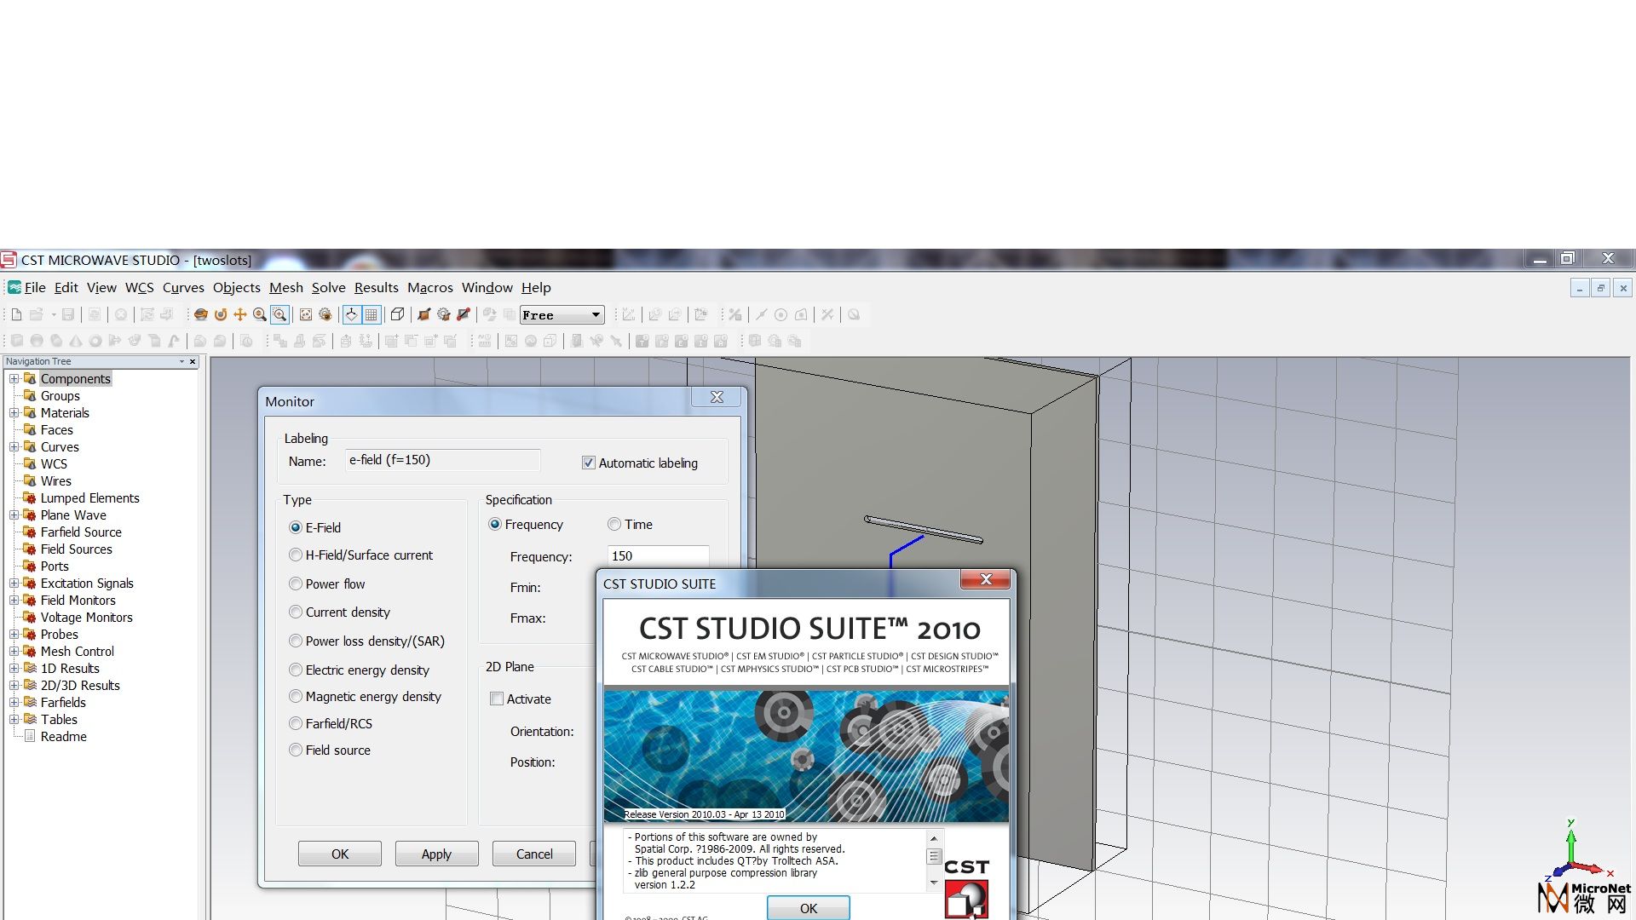The width and height of the screenshot is (1636, 920).
Task: Select the E-Field monitor type
Action: 296,528
